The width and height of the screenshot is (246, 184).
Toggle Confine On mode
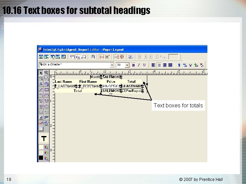pos(101,57)
